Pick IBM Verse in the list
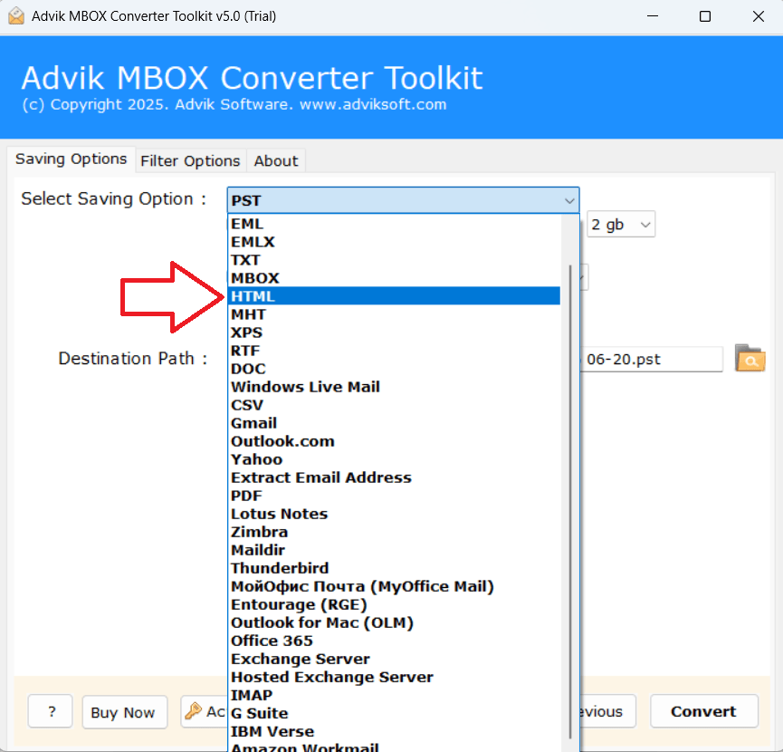 click(x=394, y=731)
